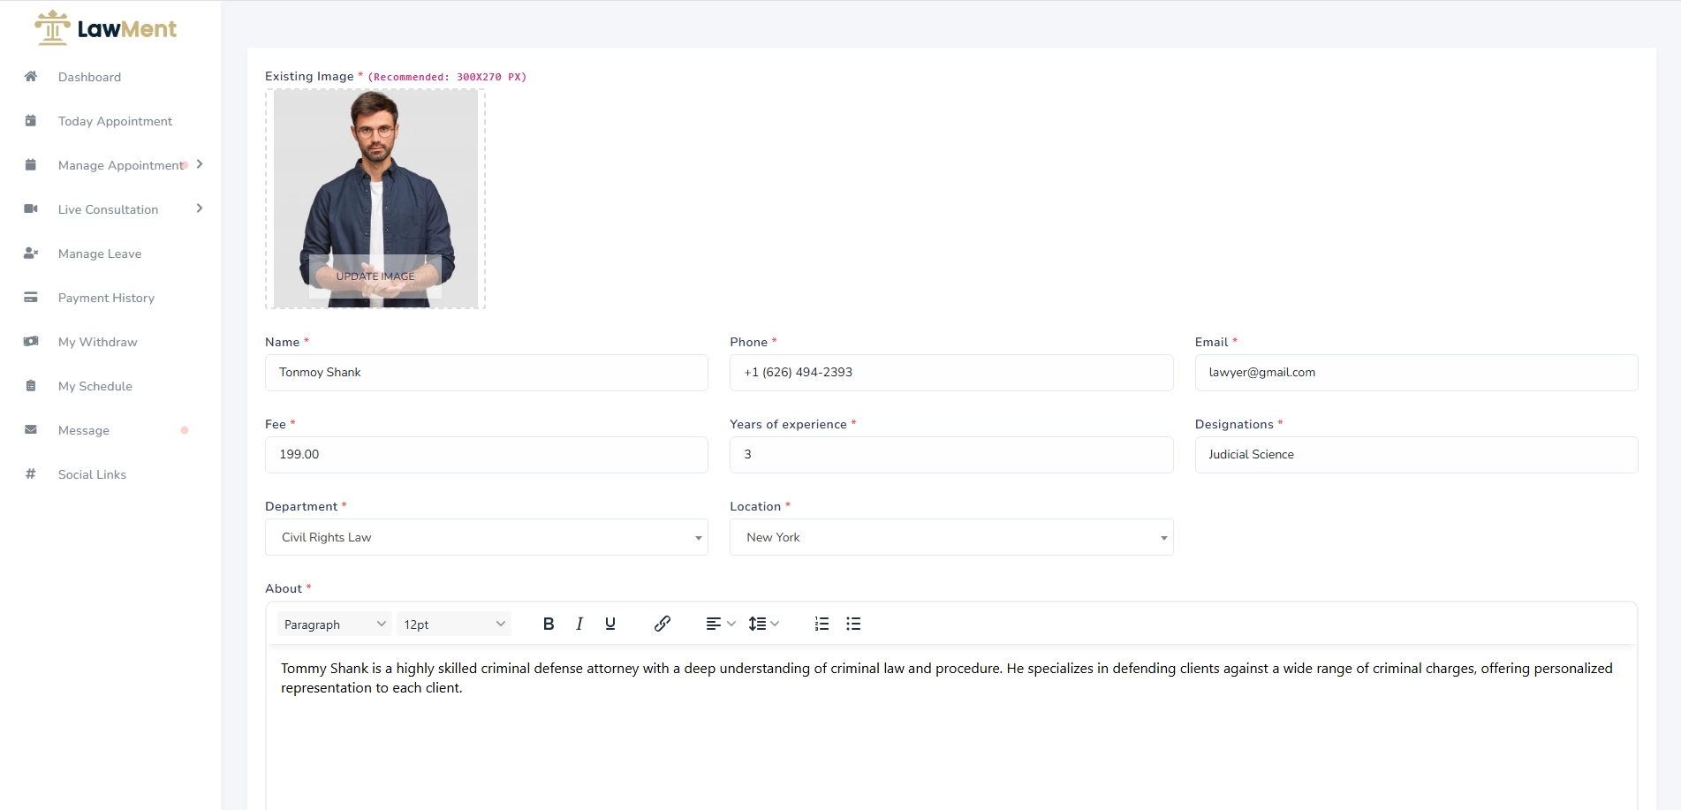Click My Withdraw money icon
Screen dimensions: 1681x810
(x=31, y=341)
